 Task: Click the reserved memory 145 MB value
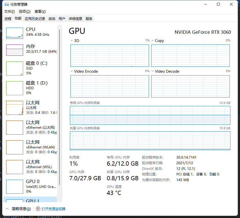[x=183, y=180]
